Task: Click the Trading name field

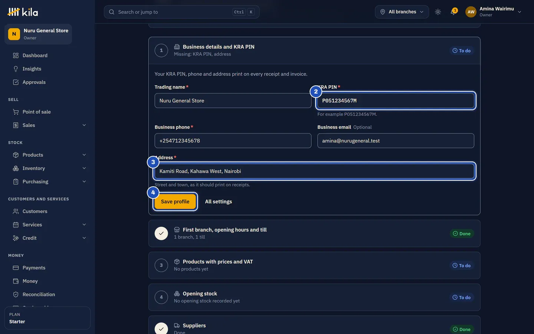Action: 233,101
